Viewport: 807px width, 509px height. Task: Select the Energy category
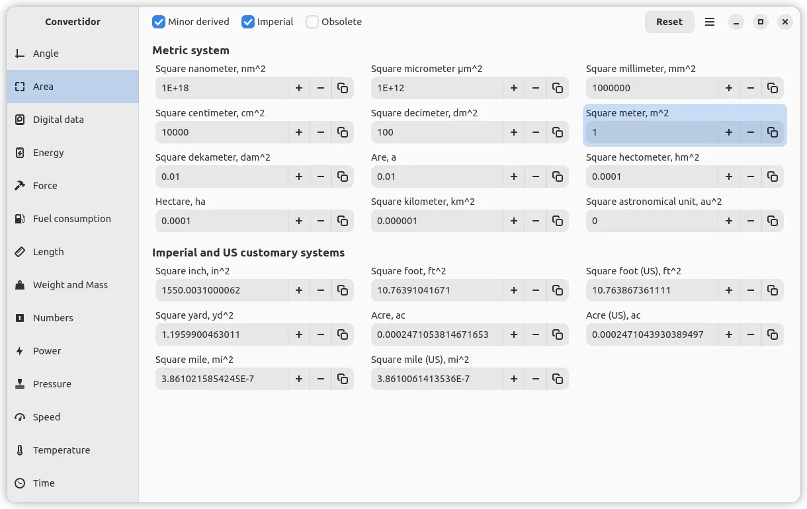coord(73,153)
